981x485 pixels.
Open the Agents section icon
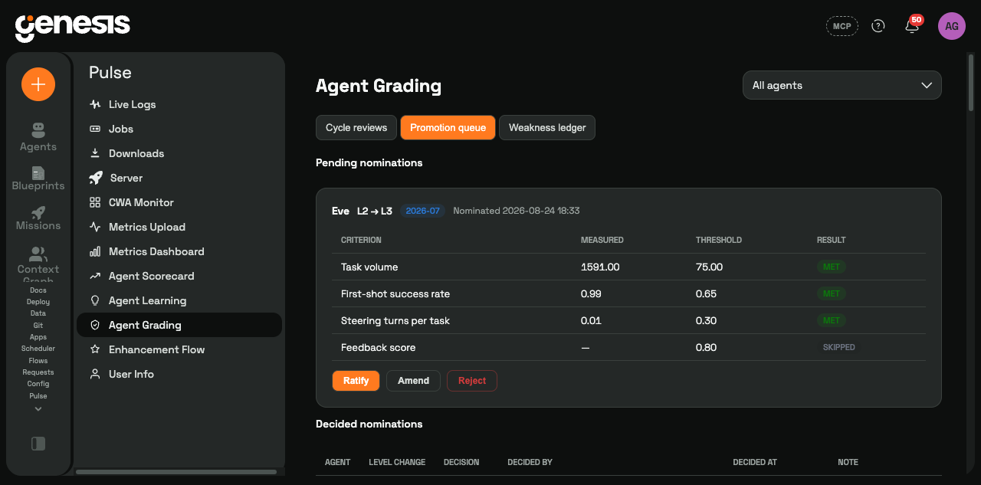point(38,129)
